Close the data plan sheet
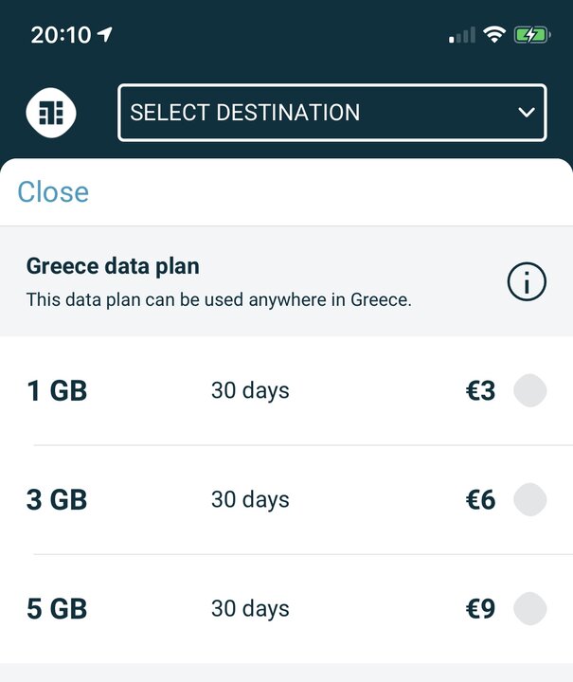This screenshot has height=682, width=573. pyautogui.click(x=53, y=191)
